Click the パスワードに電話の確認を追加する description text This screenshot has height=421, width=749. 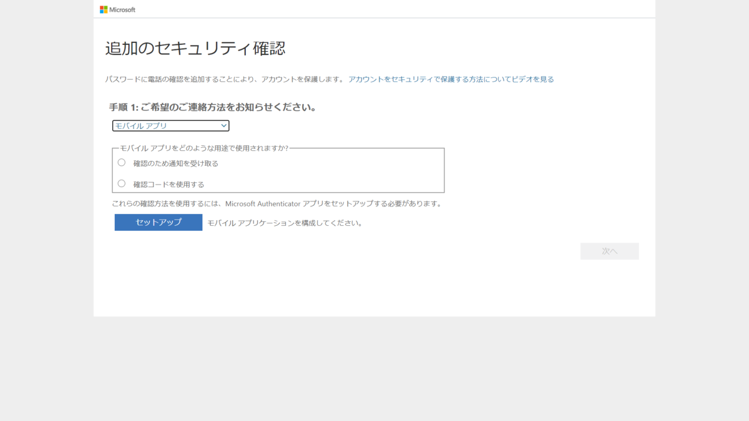click(x=224, y=79)
